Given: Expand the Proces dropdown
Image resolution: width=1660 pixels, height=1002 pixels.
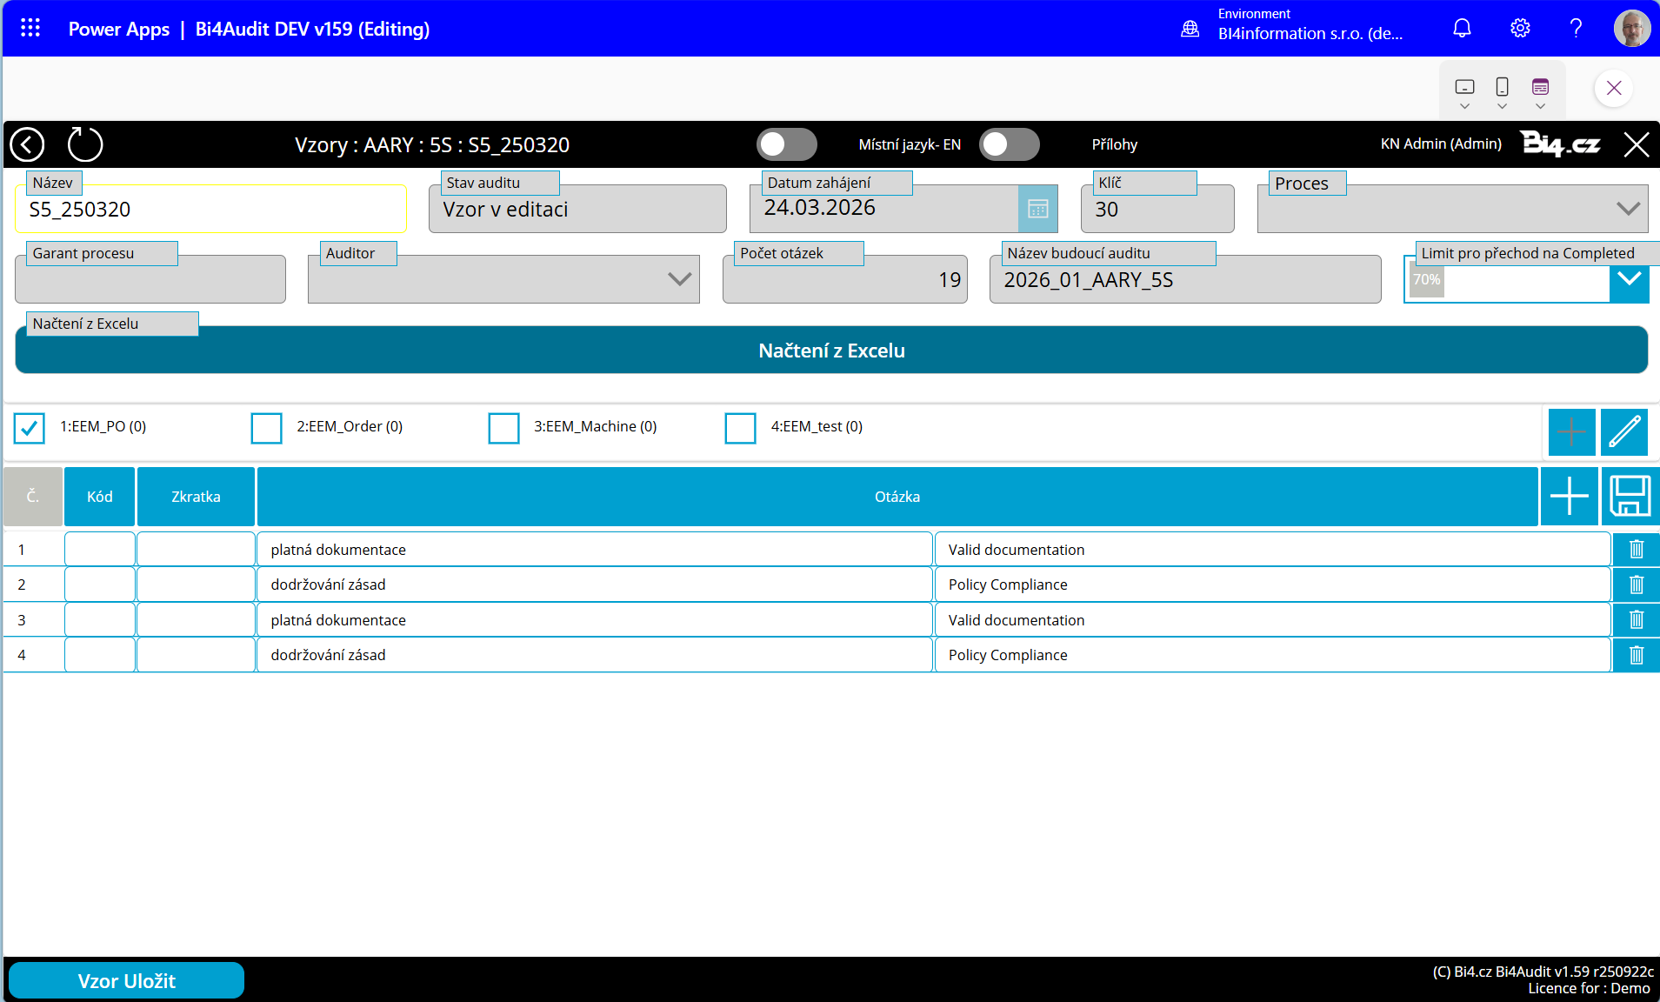Looking at the screenshot, I should (1627, 209).
